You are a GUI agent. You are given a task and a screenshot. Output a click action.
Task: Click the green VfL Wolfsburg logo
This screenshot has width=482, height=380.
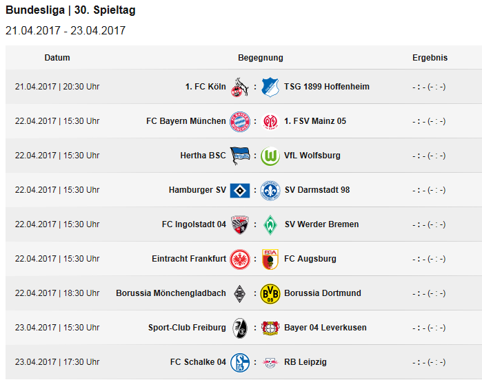click(x=270, y=156)
